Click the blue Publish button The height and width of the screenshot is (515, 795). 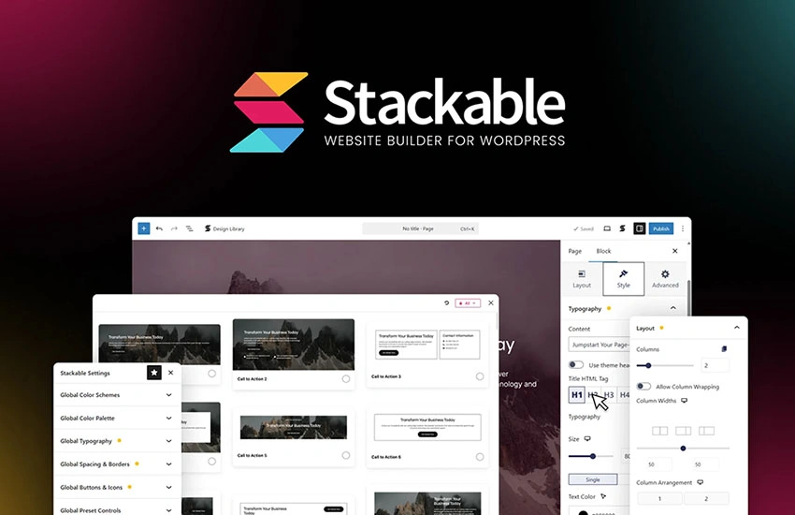(661, 228)
